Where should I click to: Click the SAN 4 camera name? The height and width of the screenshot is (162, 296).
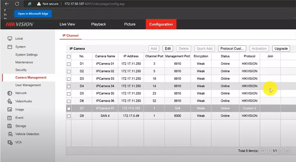coord(105,116)
